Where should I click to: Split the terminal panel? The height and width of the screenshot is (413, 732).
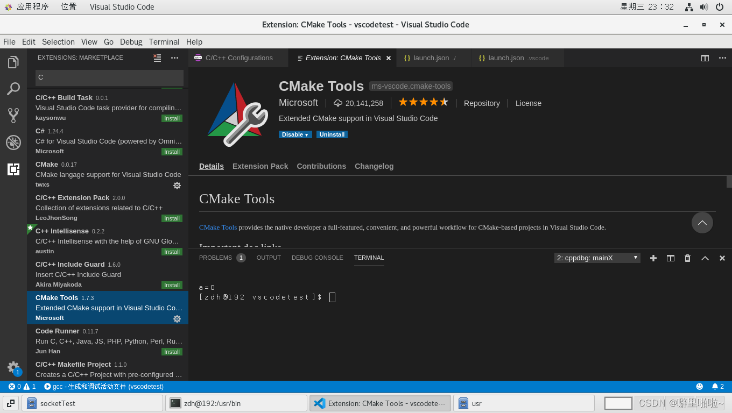(671, 258)
